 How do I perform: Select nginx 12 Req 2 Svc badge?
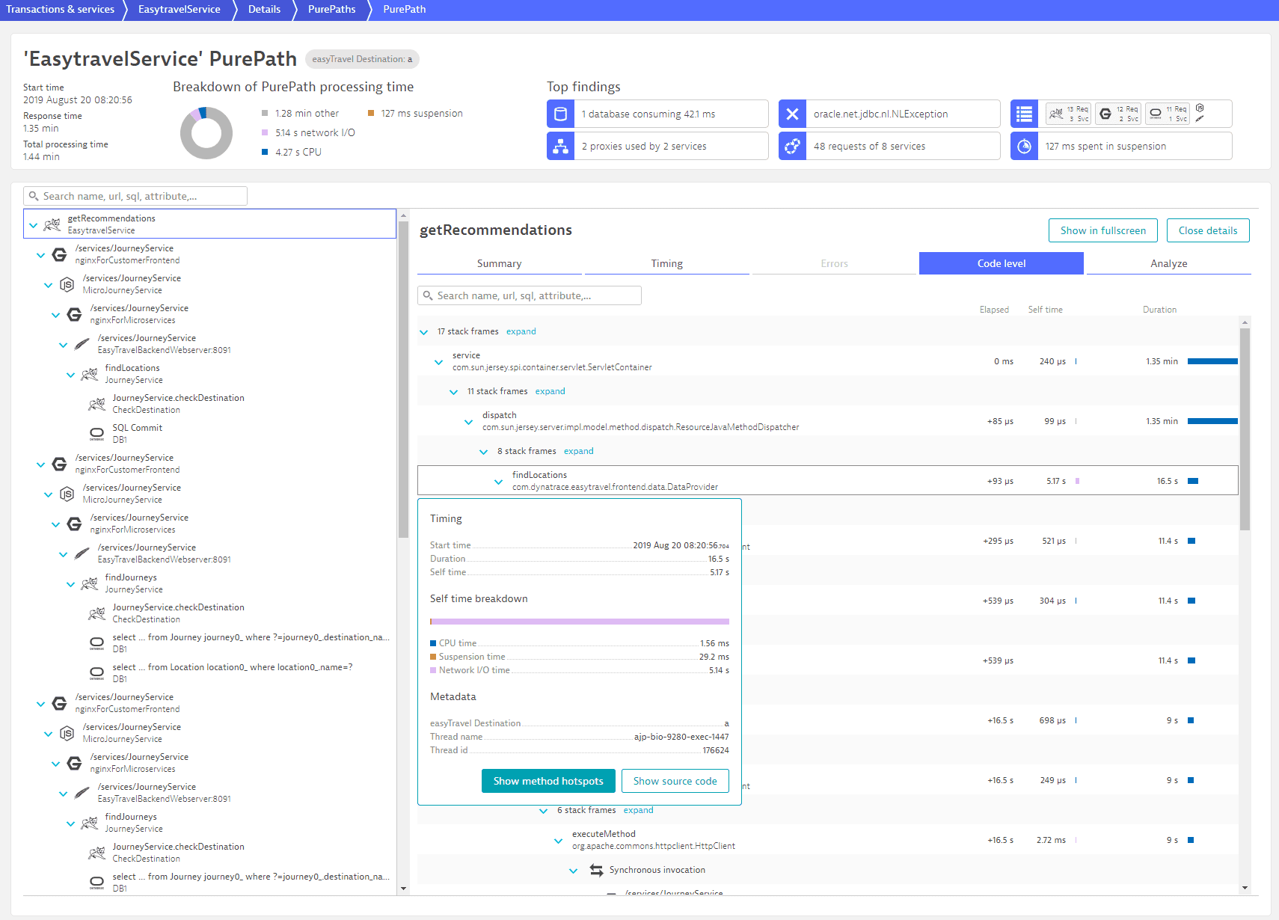[x=1118, y=114]
